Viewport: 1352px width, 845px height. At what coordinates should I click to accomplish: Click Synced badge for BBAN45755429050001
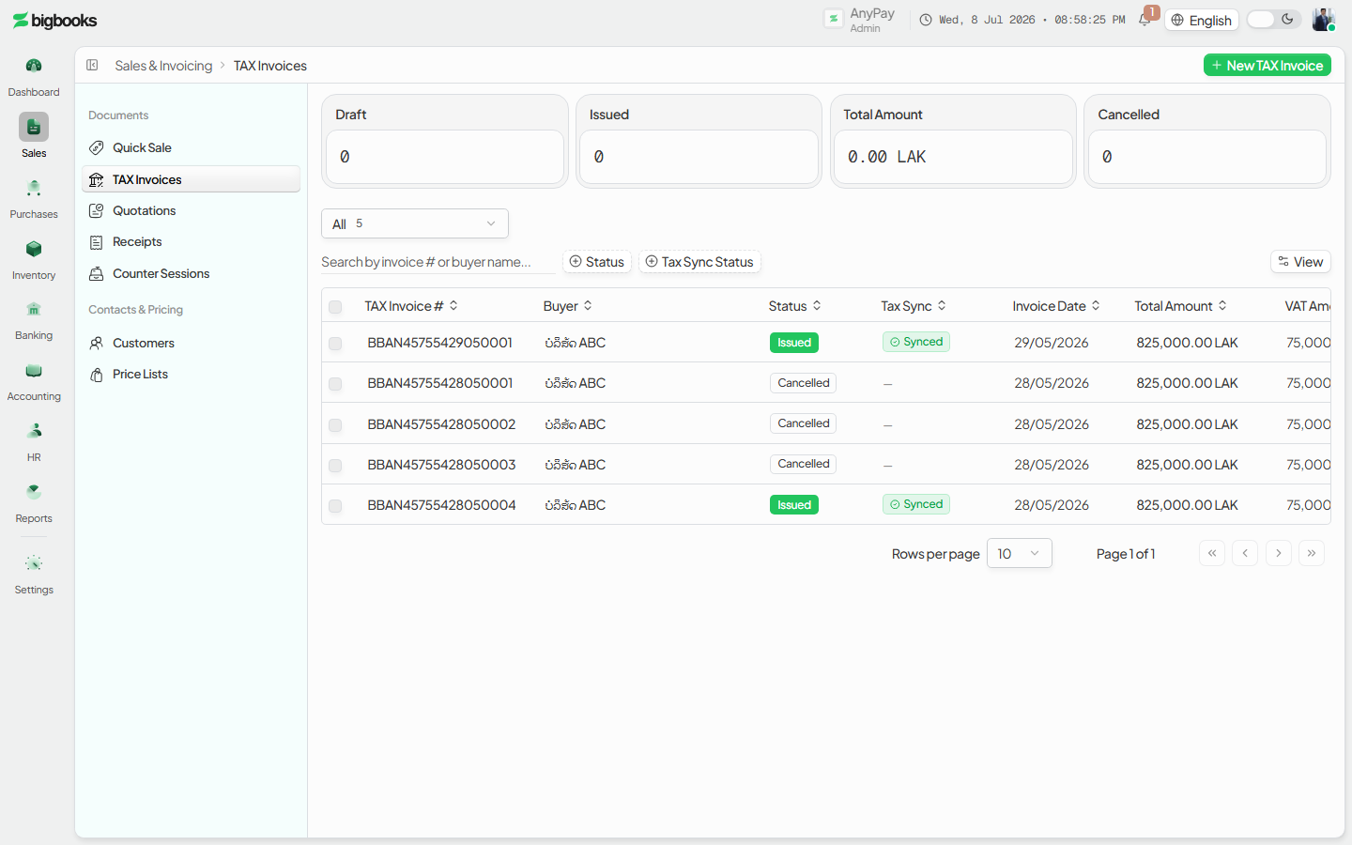916,342
